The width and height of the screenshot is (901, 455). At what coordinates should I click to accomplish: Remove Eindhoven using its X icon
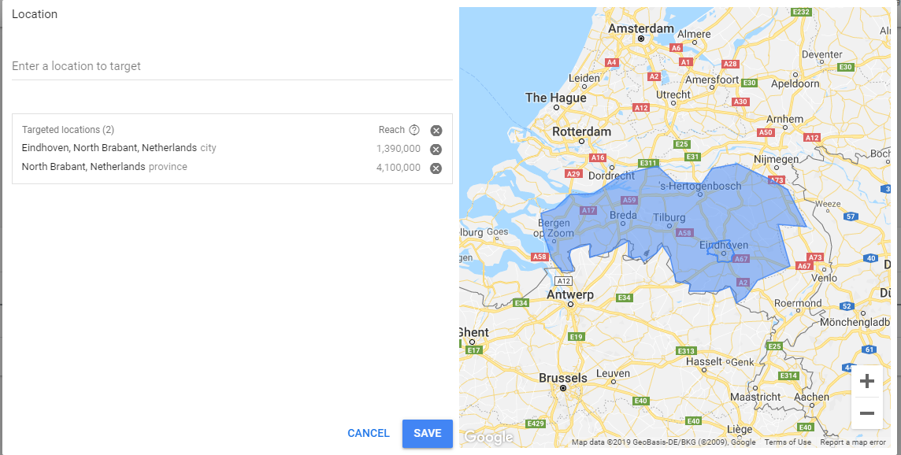click(436, 149)
